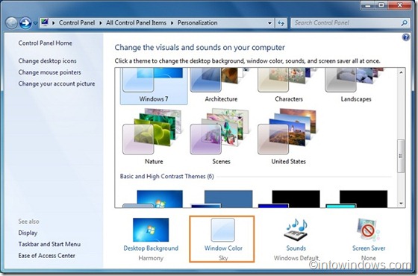
Task: Click the Windows Default label under Sounds
Action: 296,258
